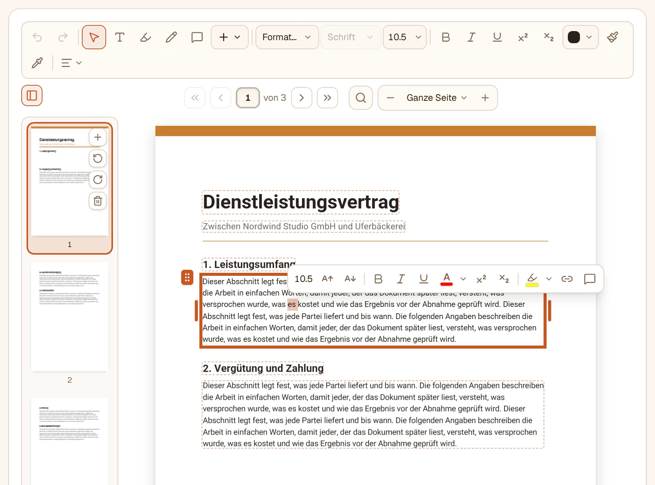Delete page 1 with trash icon
Screen dimensions: 655x485
pyautogui.click(x=98, y=201)
